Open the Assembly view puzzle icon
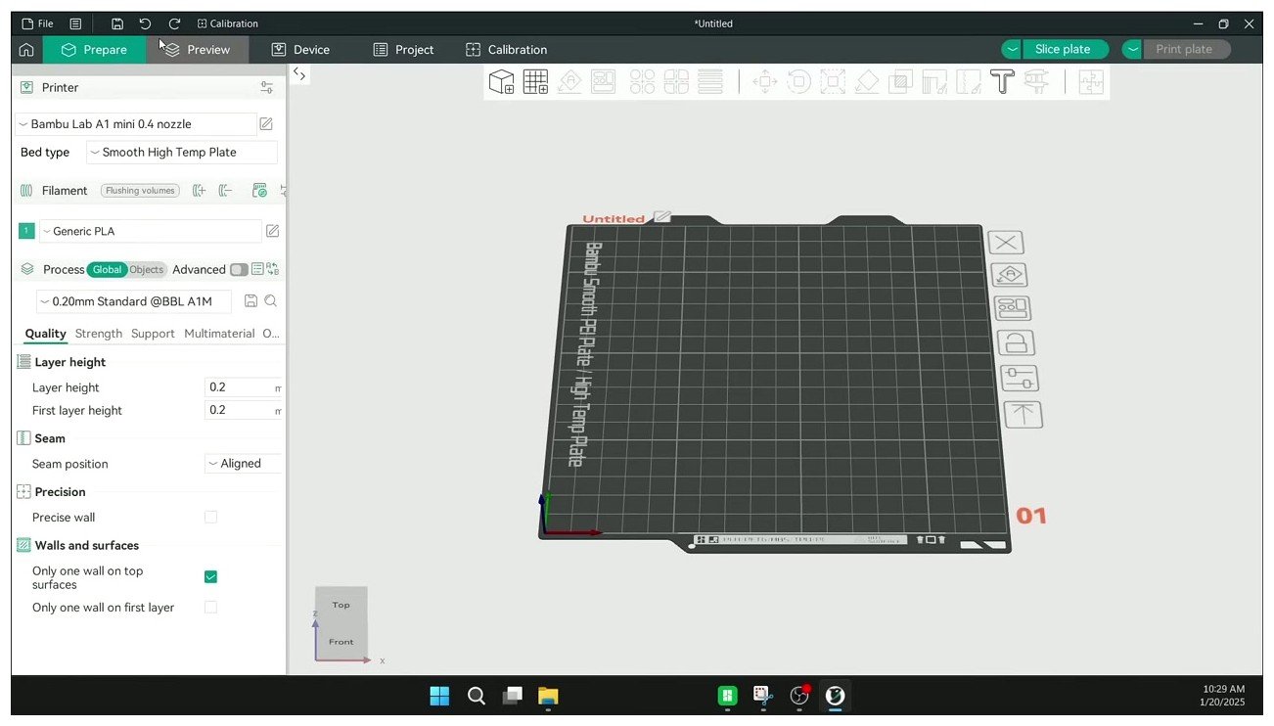 (1090, 82)
